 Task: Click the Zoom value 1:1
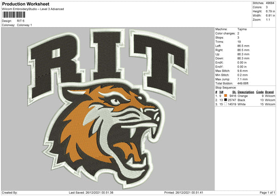pyautogui.click(x=268, y=19)
